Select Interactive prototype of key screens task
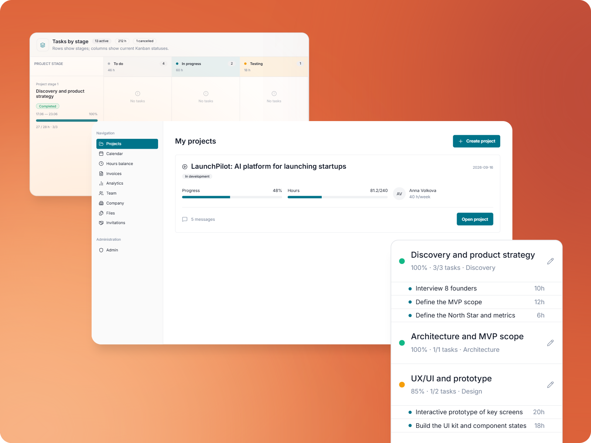 (x=476, y=412)
